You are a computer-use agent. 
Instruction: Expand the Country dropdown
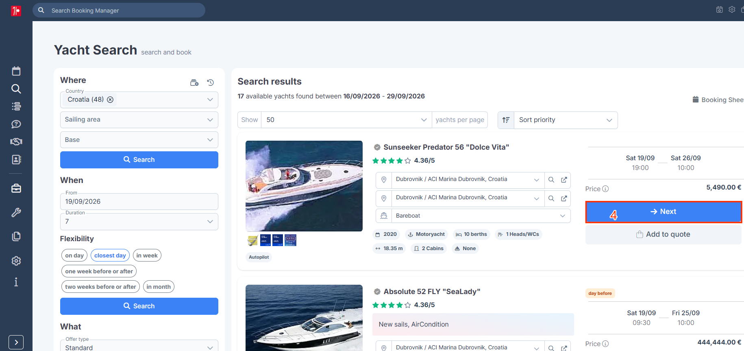coord(210,100)
